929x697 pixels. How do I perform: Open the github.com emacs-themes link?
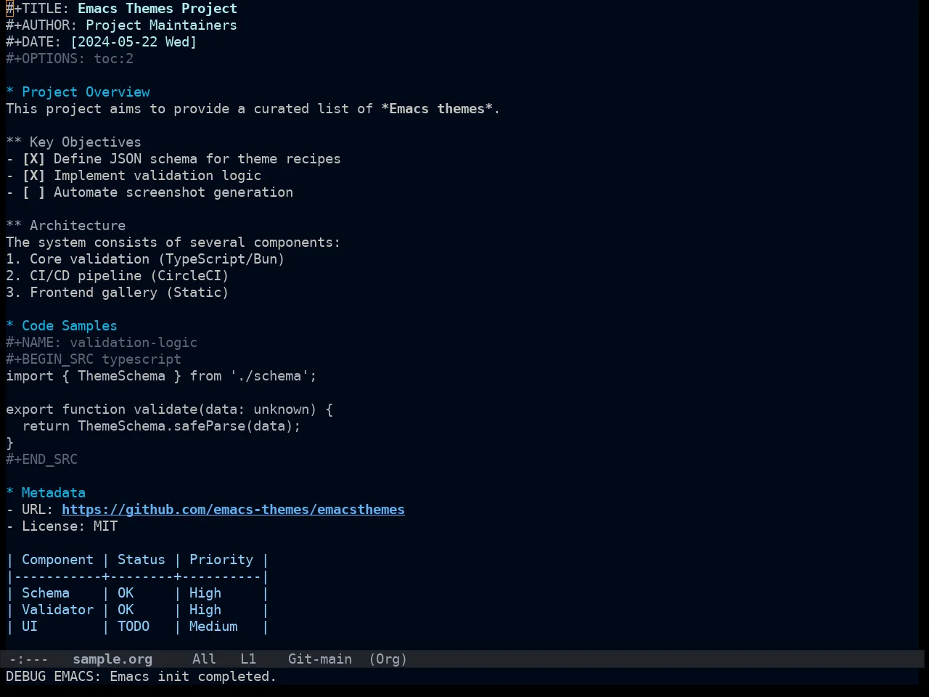[x=233, y=510]
